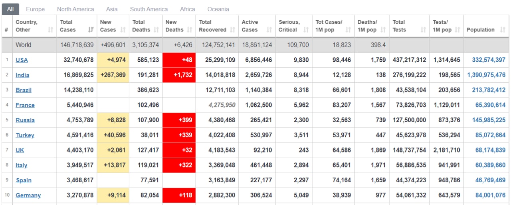Image resolution: width=511 pixels, height=205 pixels.
Task: Open the UK country link
Action: [x=20, y=150]
